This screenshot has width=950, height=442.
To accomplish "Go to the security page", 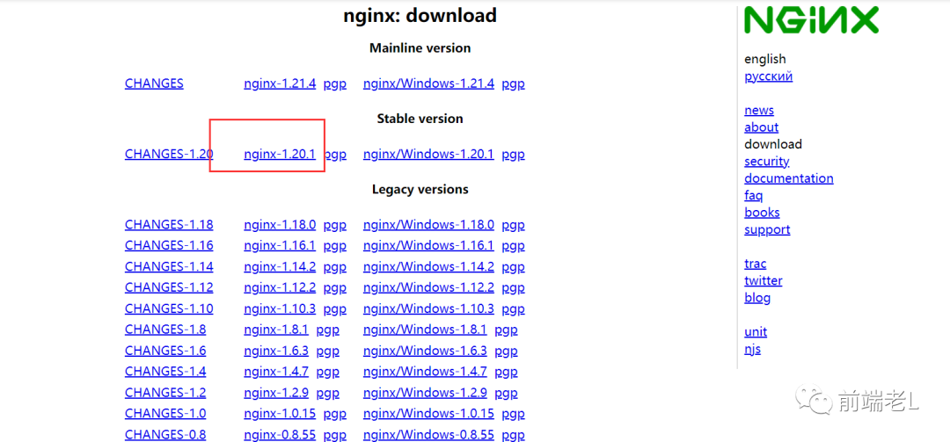I will pyautogui.click(x=766, y=161).
